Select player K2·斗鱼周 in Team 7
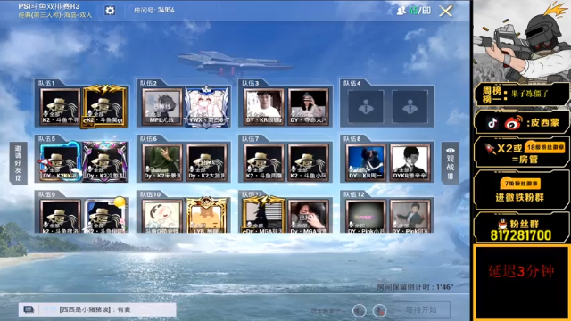The height and width of the screenshot is (321, 571). (x=264, y=162)
